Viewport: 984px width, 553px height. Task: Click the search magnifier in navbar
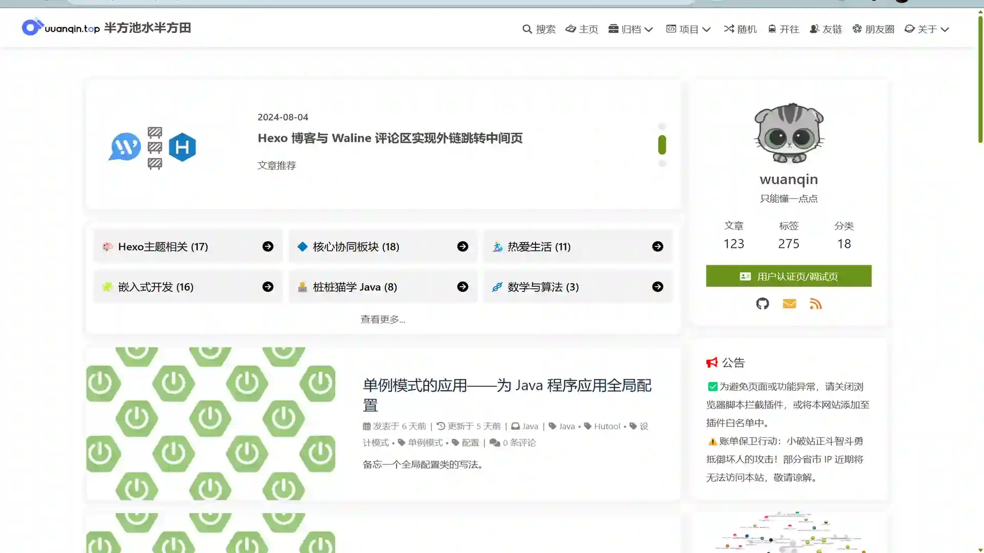pos(527,29)
